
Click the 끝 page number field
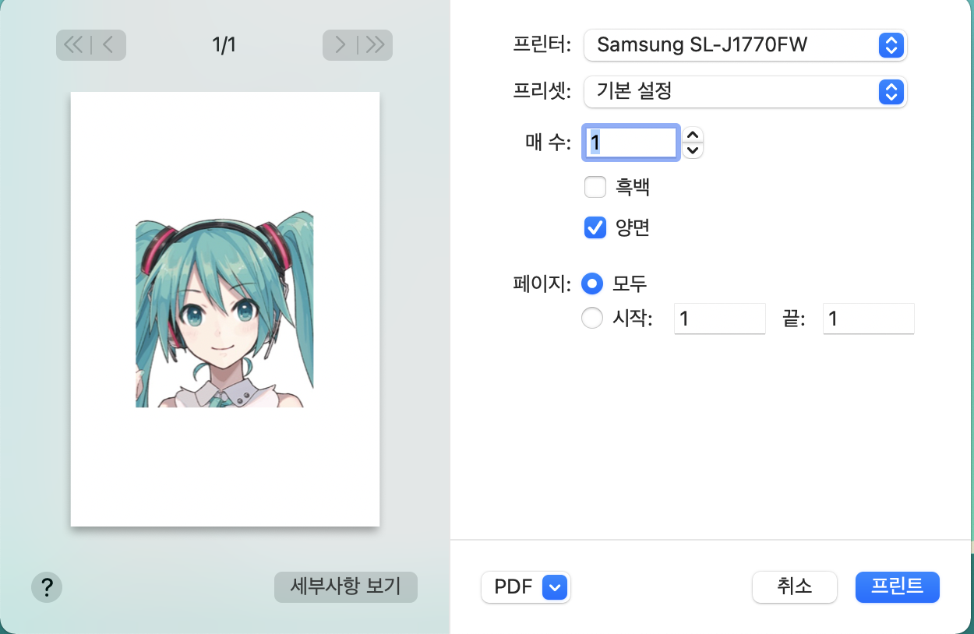tap(868, 319)
